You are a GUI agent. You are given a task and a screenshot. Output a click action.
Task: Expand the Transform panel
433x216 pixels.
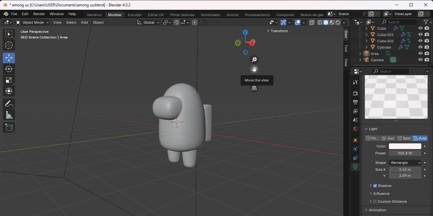tap(277, 31)
